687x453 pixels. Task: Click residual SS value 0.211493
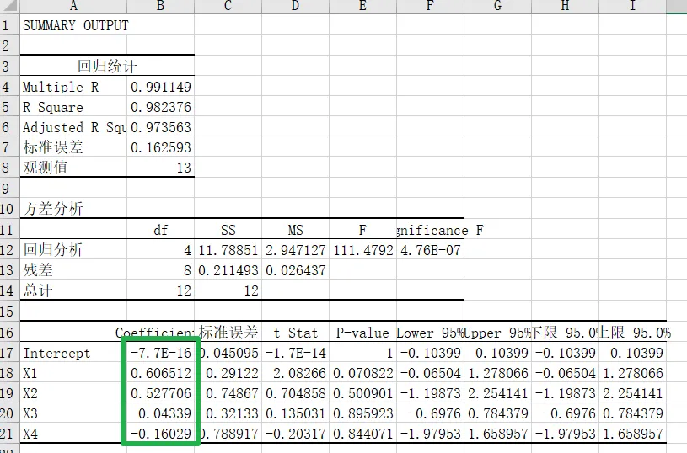[x=228, y=269]
